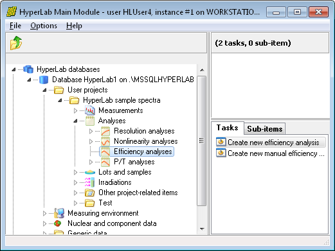335x251 pixels.
Task: Expand the Nuclear and component data node
Action: tap(44, 223)
